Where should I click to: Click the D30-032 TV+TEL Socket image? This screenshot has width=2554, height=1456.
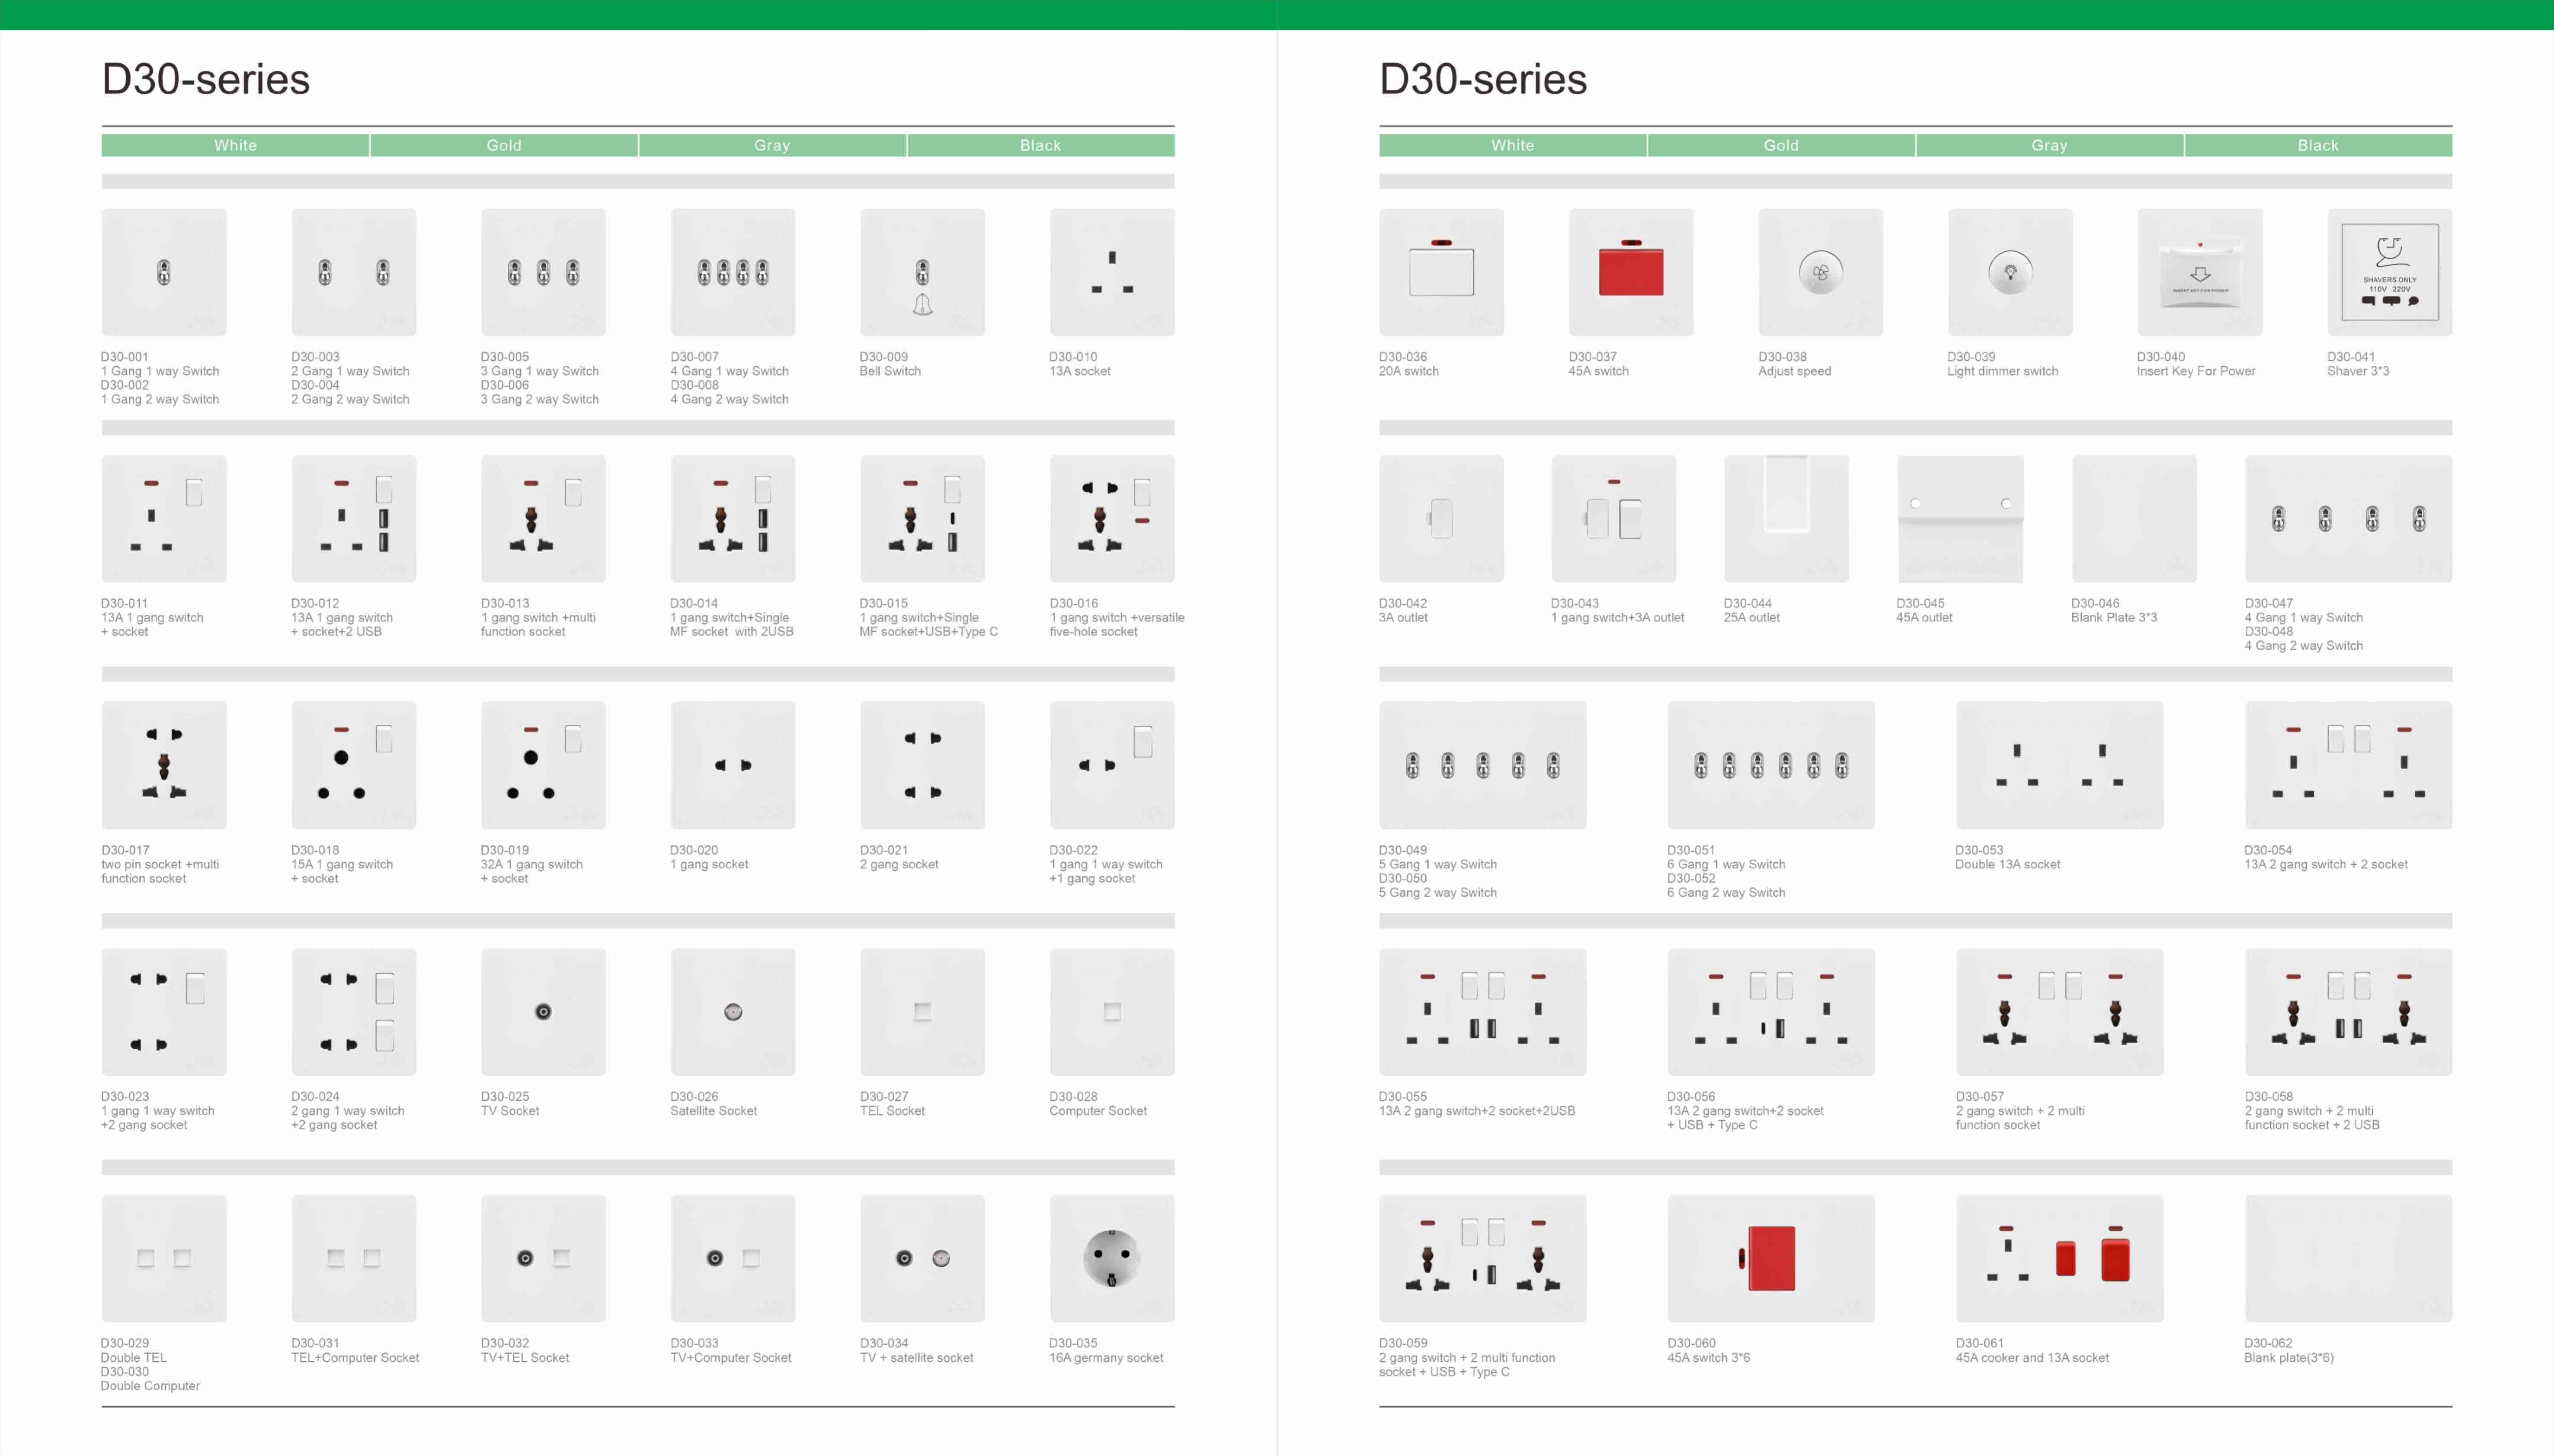tap(543, 1258)
